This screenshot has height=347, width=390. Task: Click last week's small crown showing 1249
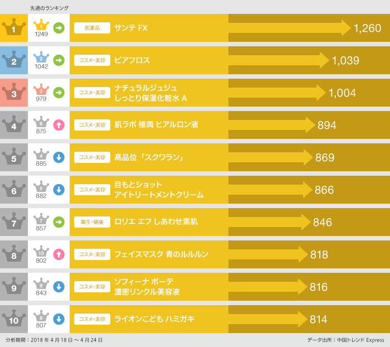(x=41, y=27)
